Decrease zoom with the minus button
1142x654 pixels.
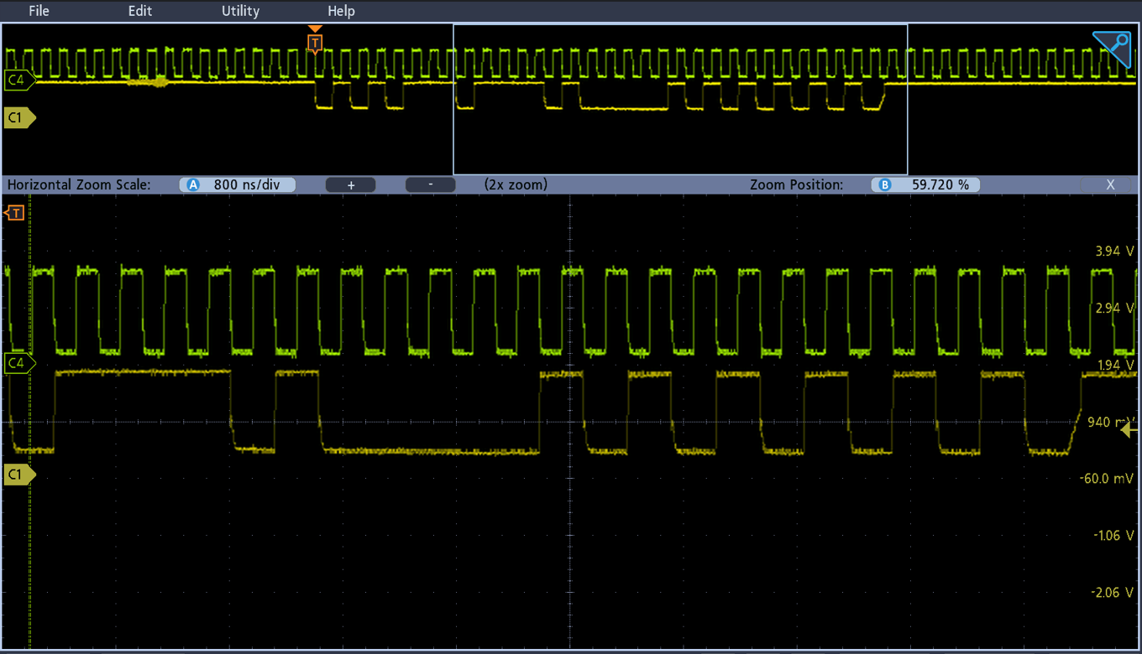[x=430, y=184]
